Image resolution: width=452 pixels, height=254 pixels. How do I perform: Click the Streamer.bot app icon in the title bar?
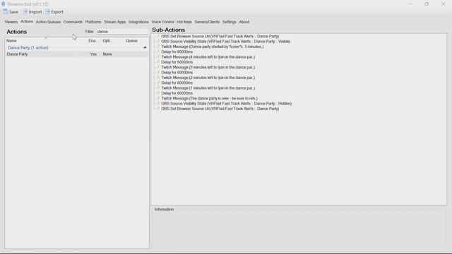[3, 4]
